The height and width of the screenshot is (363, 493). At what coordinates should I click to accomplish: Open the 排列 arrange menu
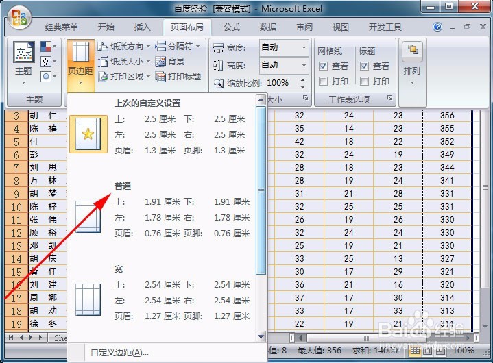point(412,64)
